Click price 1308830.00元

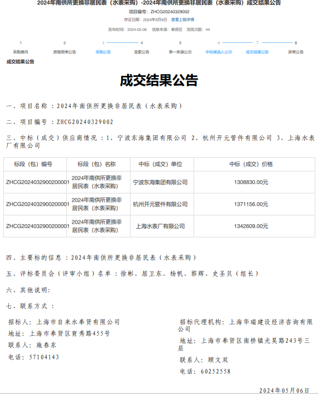251,182
